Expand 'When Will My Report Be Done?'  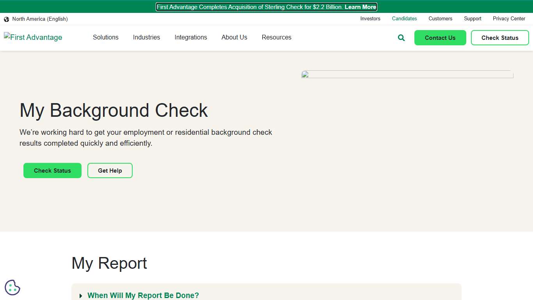point(143,295)
